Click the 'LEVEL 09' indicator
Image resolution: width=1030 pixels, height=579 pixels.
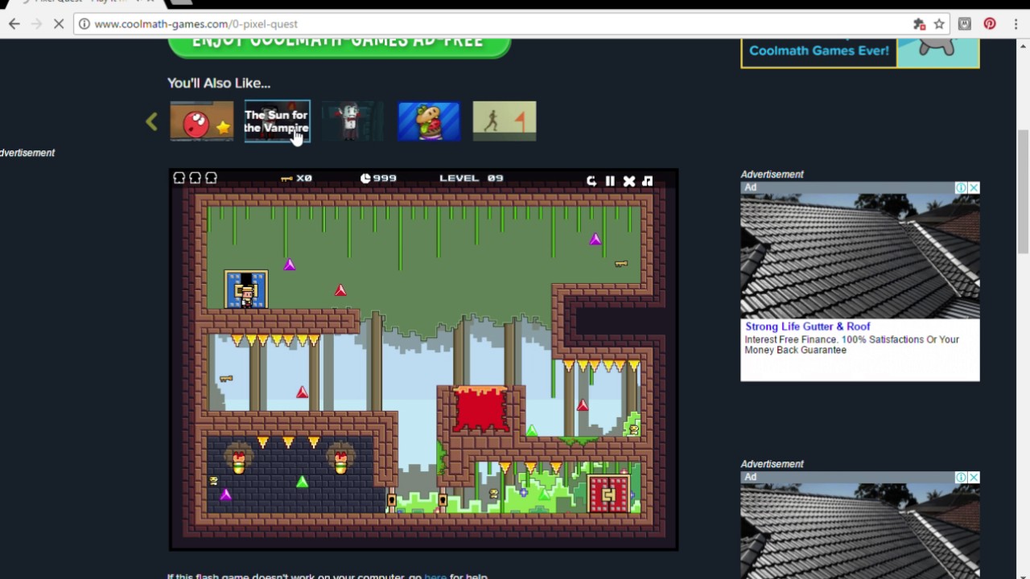coord(472,179)
